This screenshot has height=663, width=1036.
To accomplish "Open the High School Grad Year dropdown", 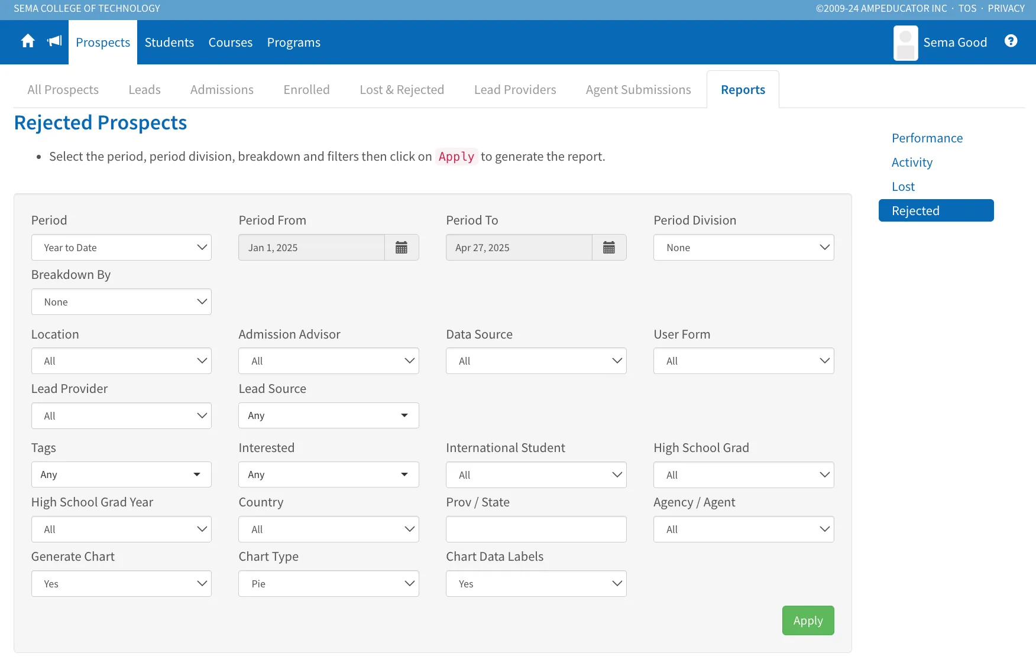I will (121, 529).
